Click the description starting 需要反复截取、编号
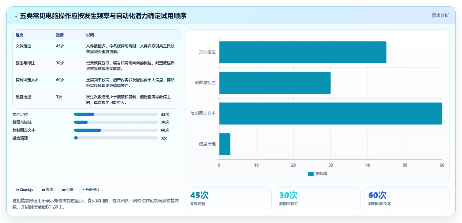The height and width of the screenshot is (223, 462). pos(131,66)
